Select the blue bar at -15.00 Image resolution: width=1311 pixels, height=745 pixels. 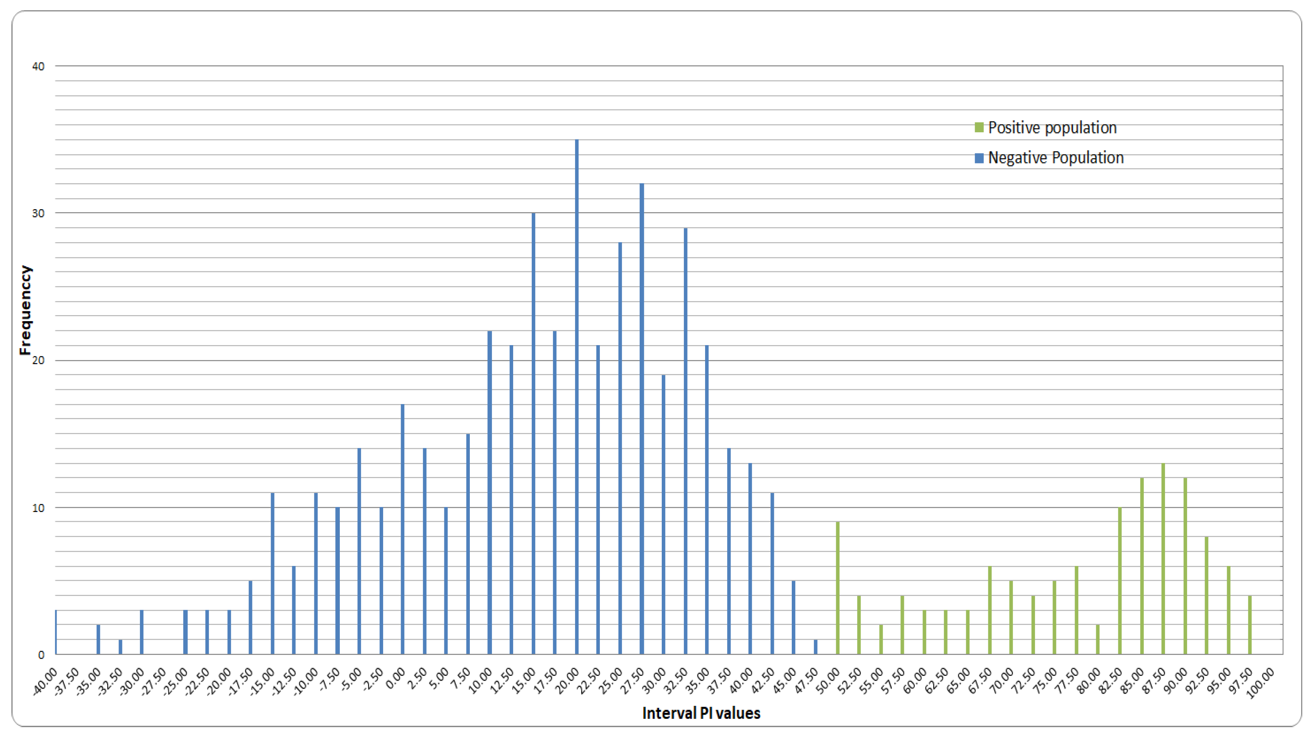(272, 573)
